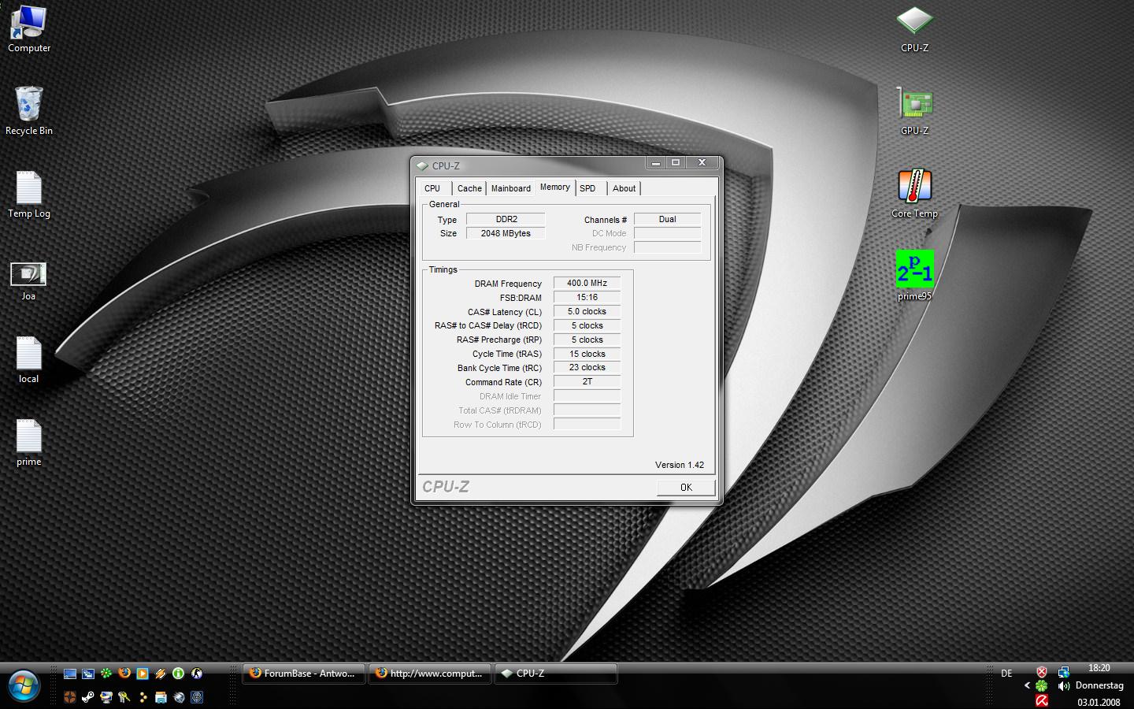Click the CAS# Latency value 5.0 clocks
Viewport: 1134px width, 709px height.
587,311
